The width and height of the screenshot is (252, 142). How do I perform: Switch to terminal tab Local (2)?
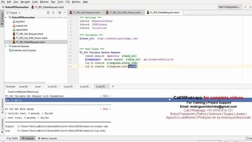[x=52, y=87]
